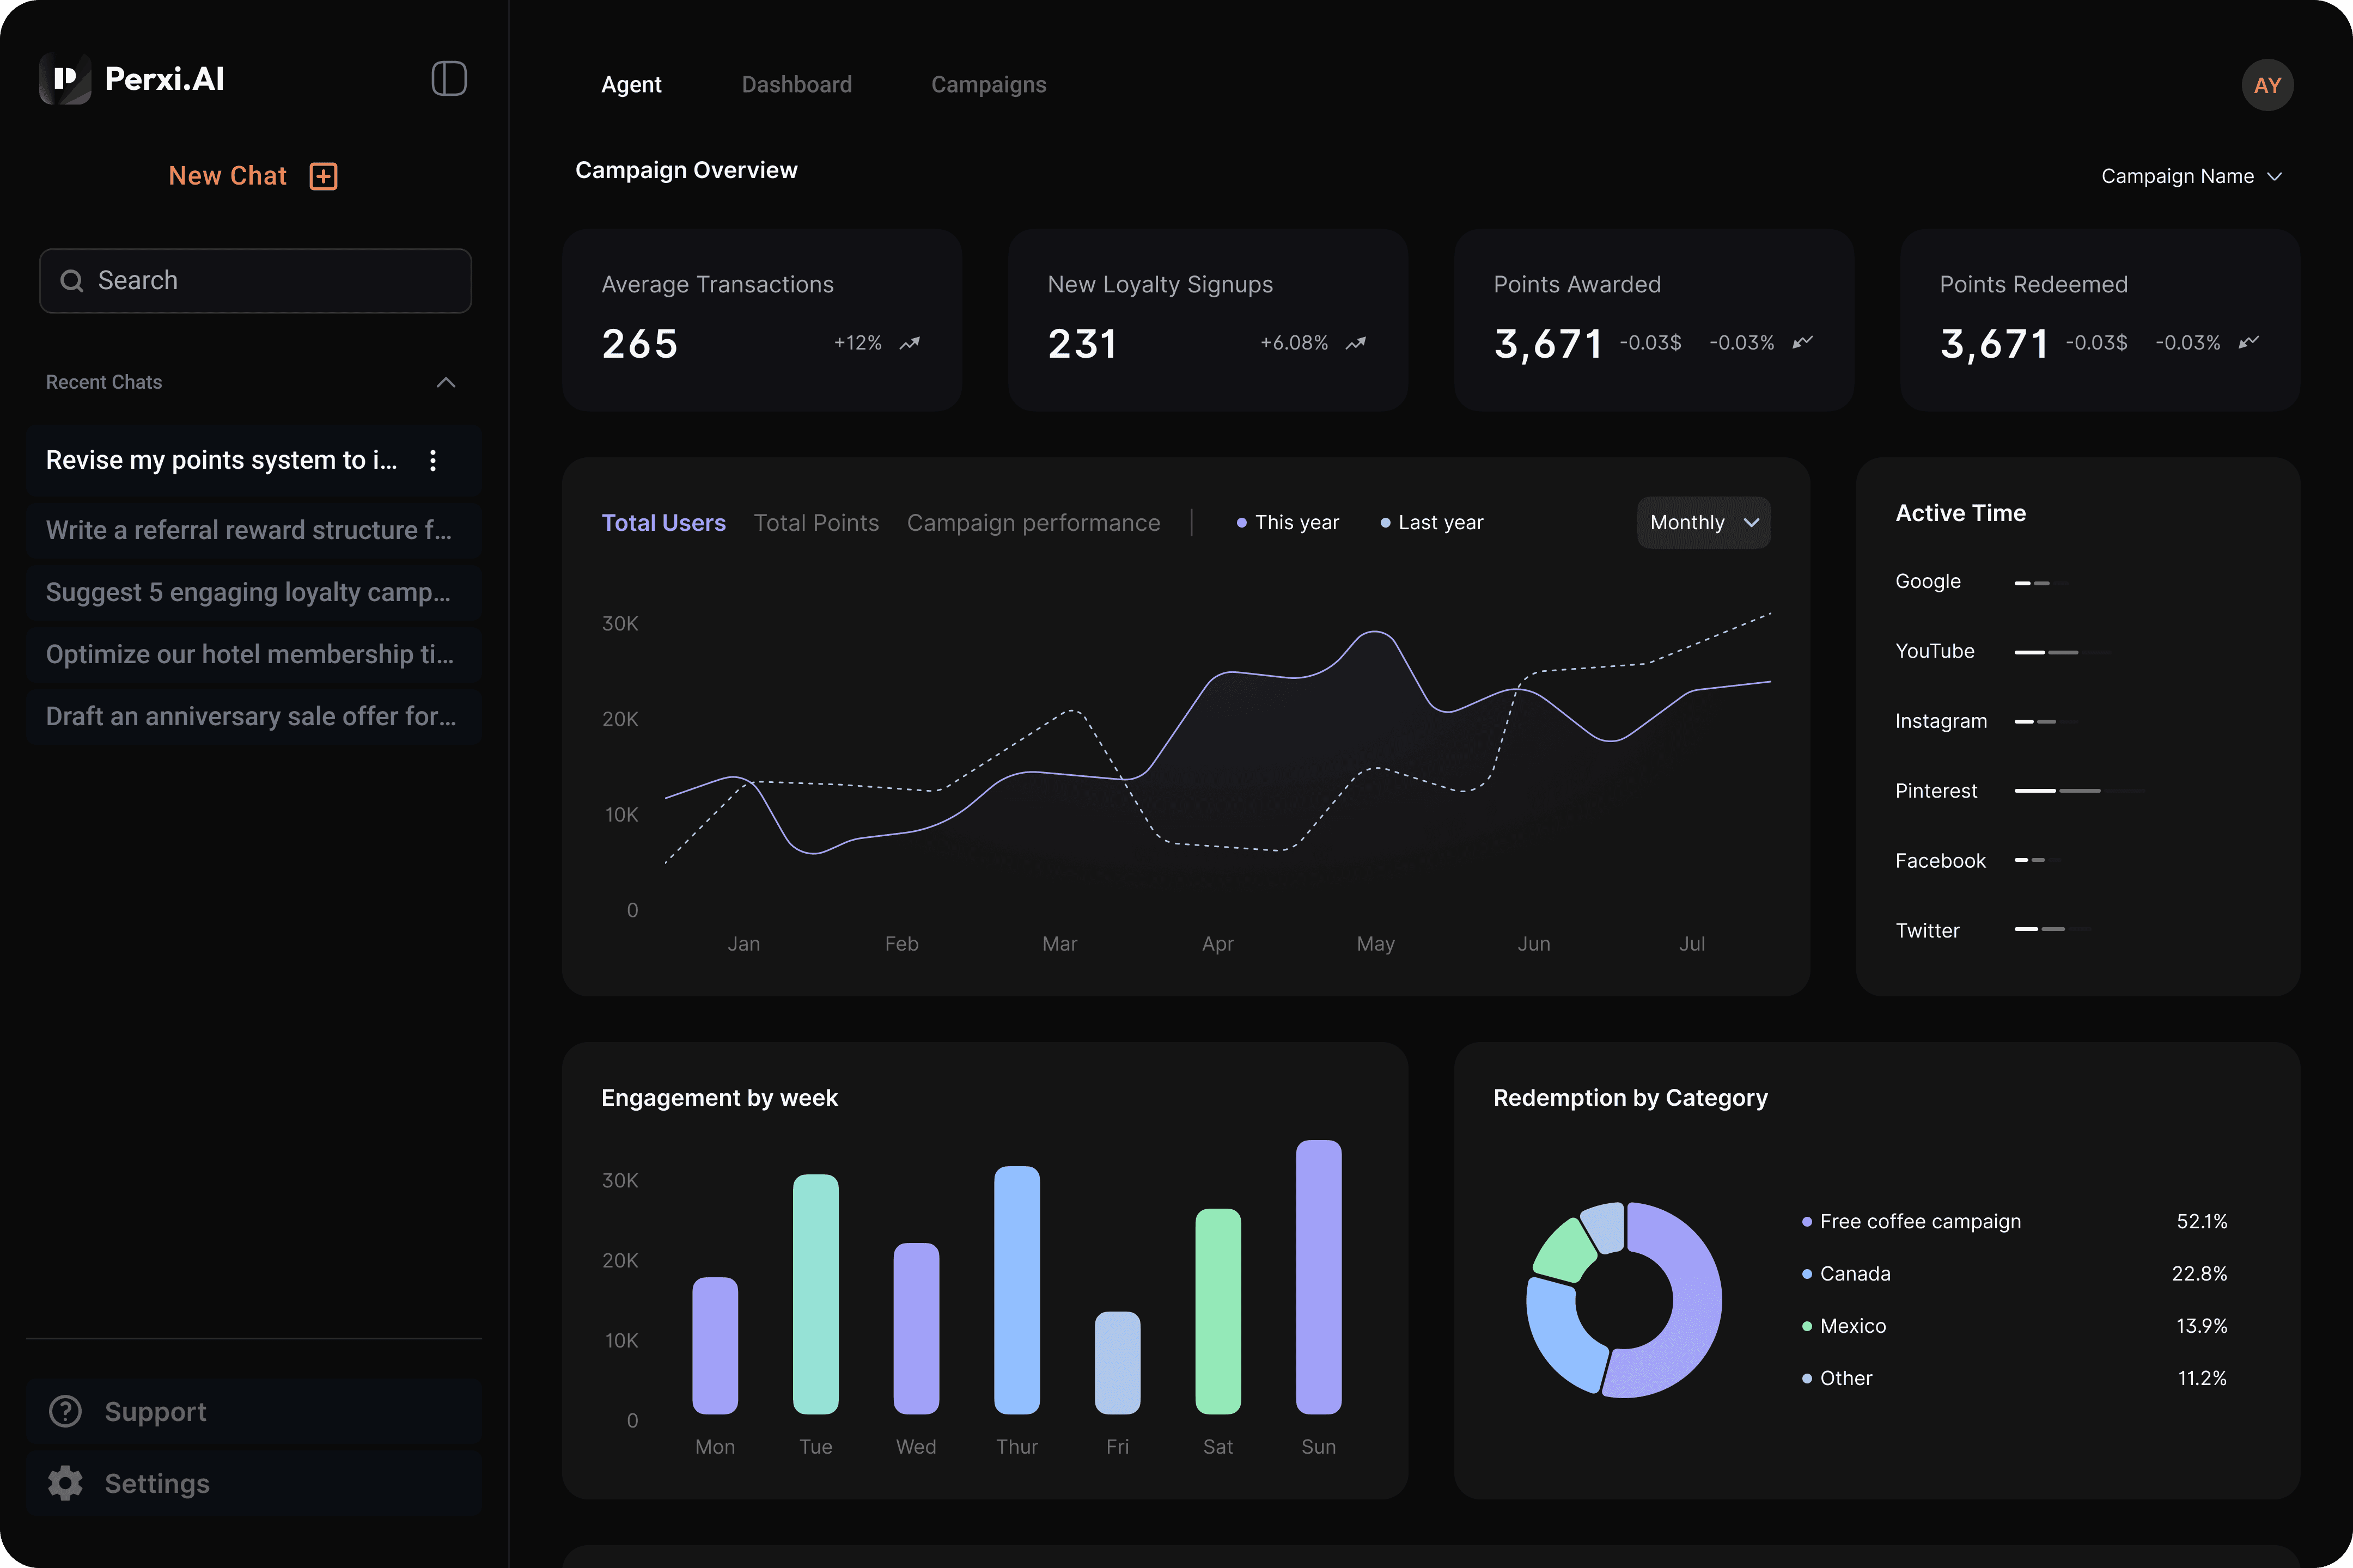Open the Monthly period dropdown
Image resolution: width=2353 pixels, height=1568 pixels.
[x=1703, y=523]
